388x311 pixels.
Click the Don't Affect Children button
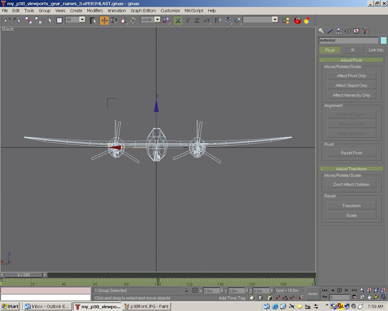coord(352,185)
